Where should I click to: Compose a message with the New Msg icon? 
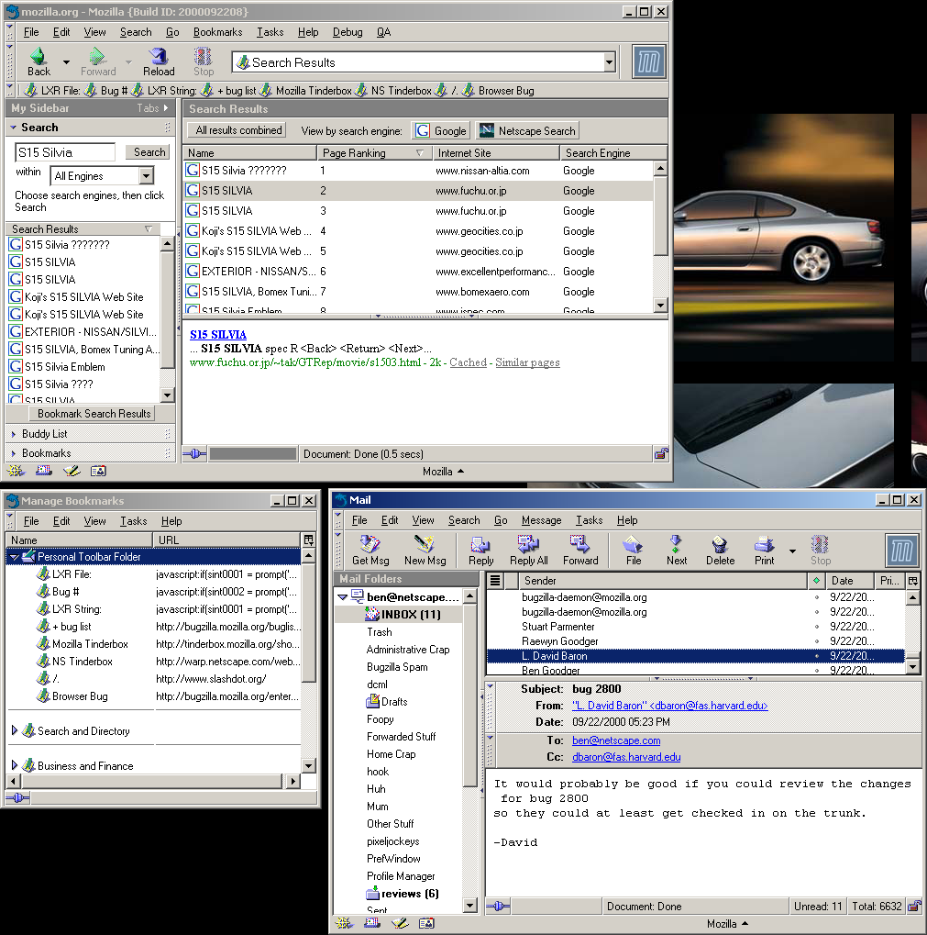coord(425,544)
